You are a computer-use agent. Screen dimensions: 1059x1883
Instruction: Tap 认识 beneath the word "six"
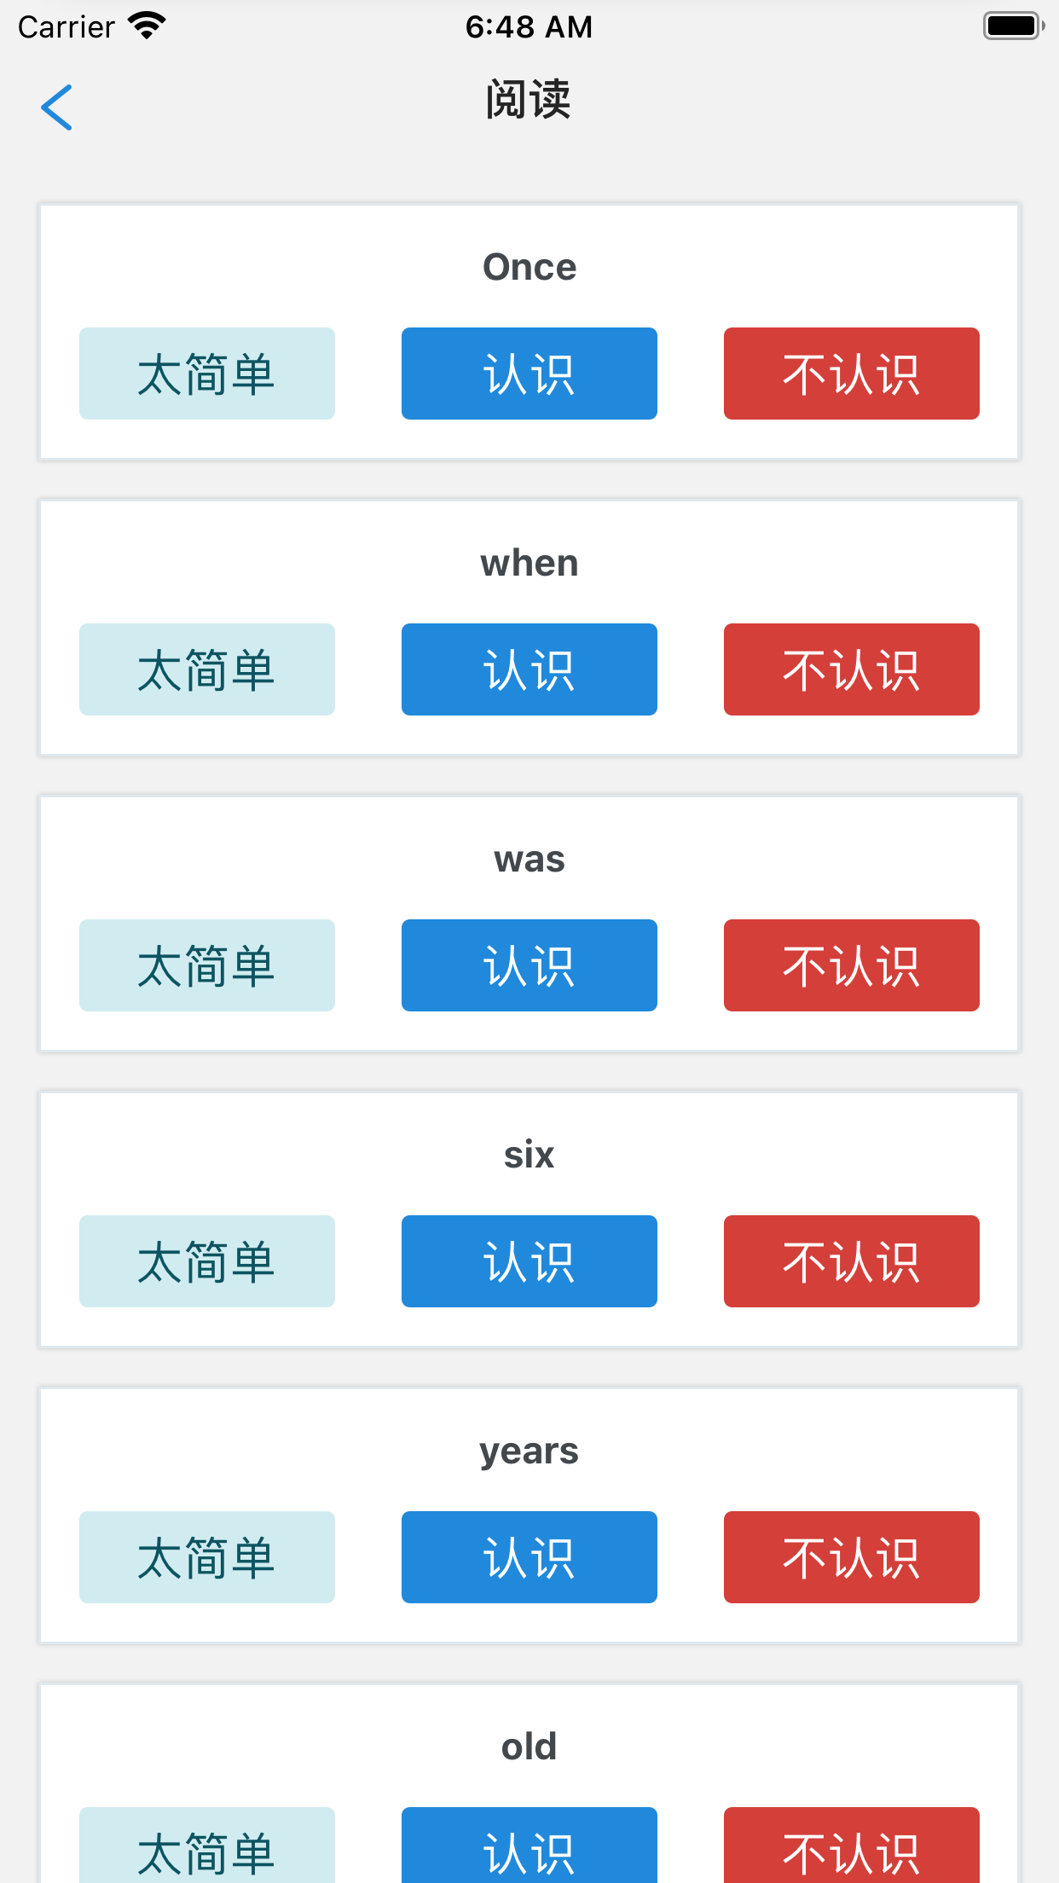(529, 1261)
